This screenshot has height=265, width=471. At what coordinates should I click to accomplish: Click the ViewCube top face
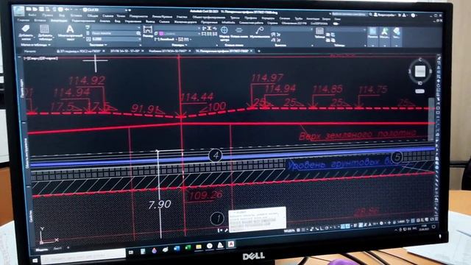(420, 71)
